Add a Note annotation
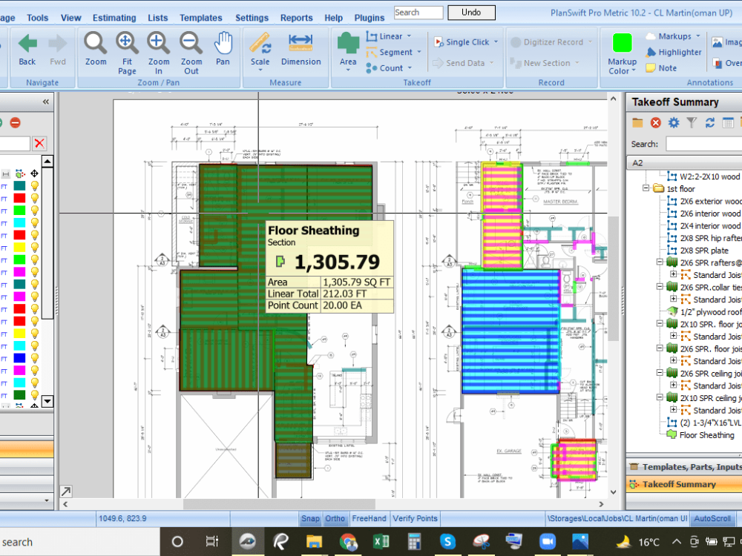This screenshot has height=556, width=742. (x=662, y=68)
